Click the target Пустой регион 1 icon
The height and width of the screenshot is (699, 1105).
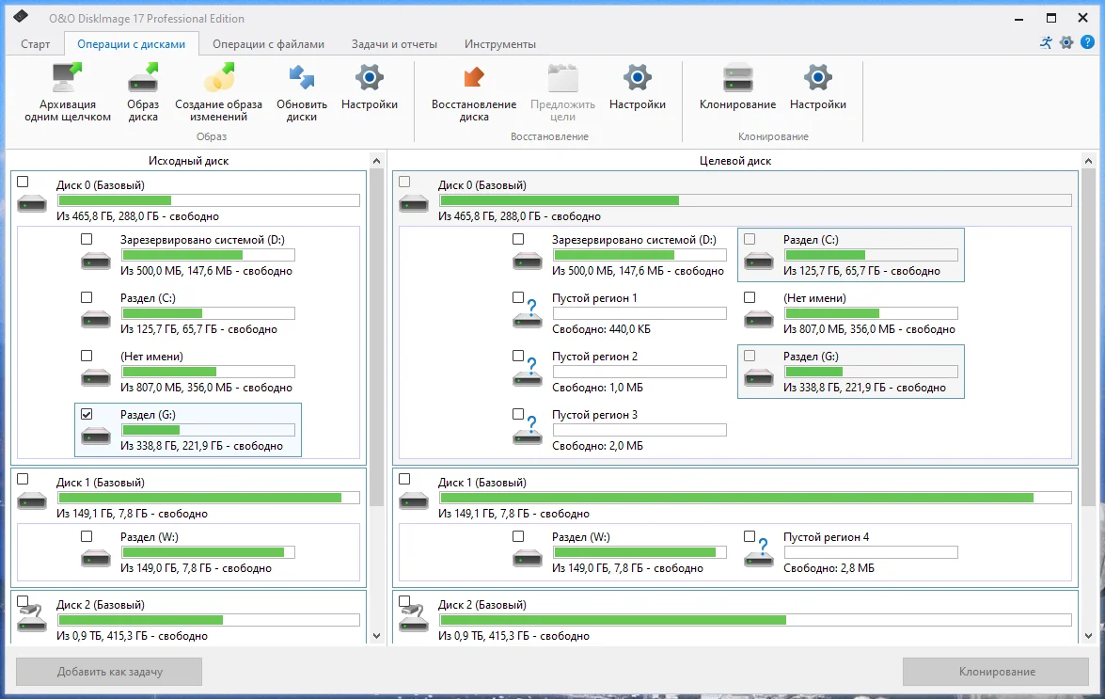tap(528, 315)
